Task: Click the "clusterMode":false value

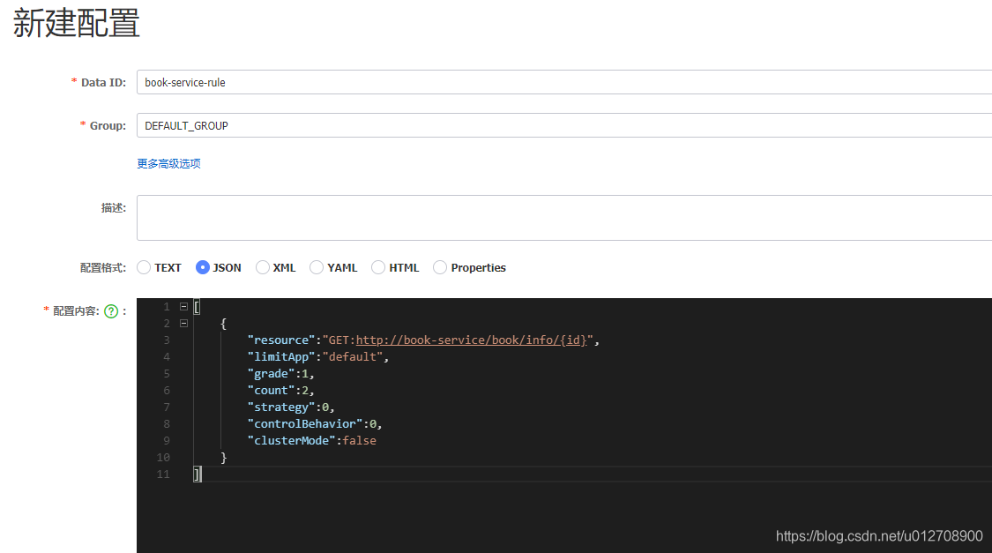Action: pyautogui.click(x=360, y=441)
